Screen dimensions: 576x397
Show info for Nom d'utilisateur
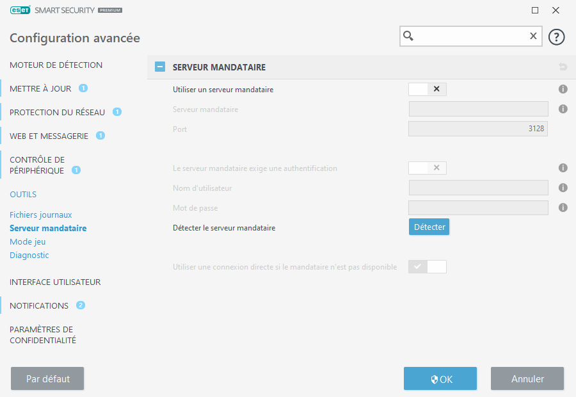pyautogui.click(x=563, y=188)
